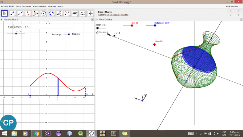Screen dimensions: 243x137
Task: Open the Edita menu
Action: [12, 6]
